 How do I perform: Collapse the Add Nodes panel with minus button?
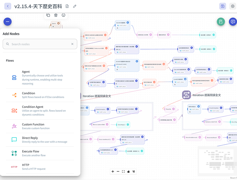point(8,22)
